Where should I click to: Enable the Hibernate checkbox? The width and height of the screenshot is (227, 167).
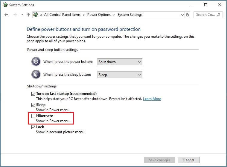click(33, 116)
